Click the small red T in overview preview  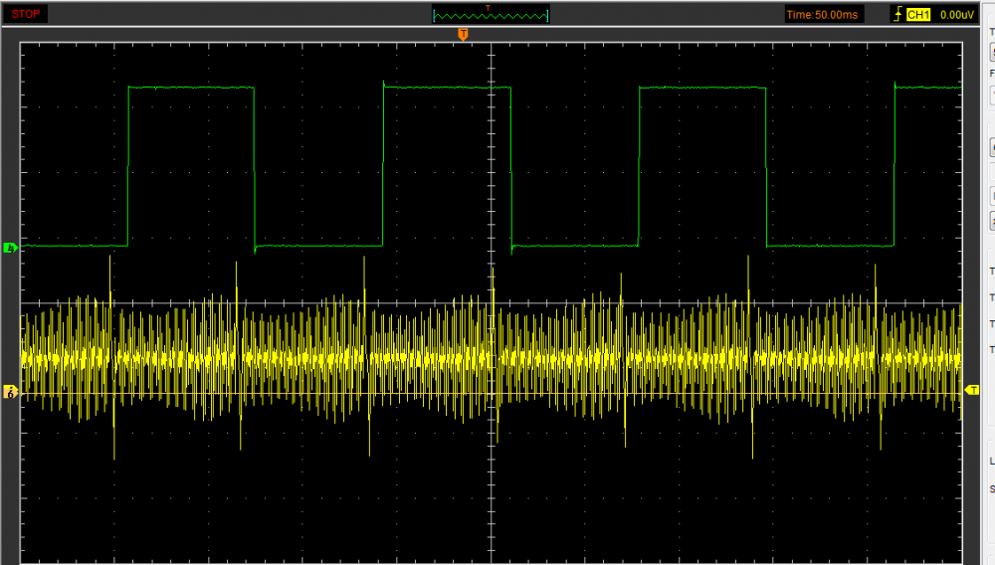[488, 8]
